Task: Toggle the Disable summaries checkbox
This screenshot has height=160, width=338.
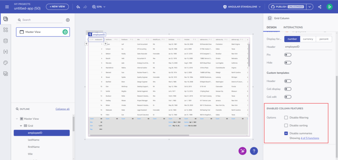Action: click(286, 133)
